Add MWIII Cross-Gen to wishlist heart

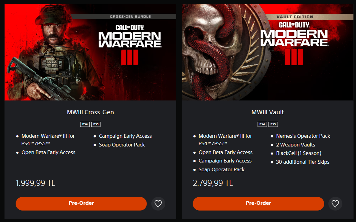158,204
